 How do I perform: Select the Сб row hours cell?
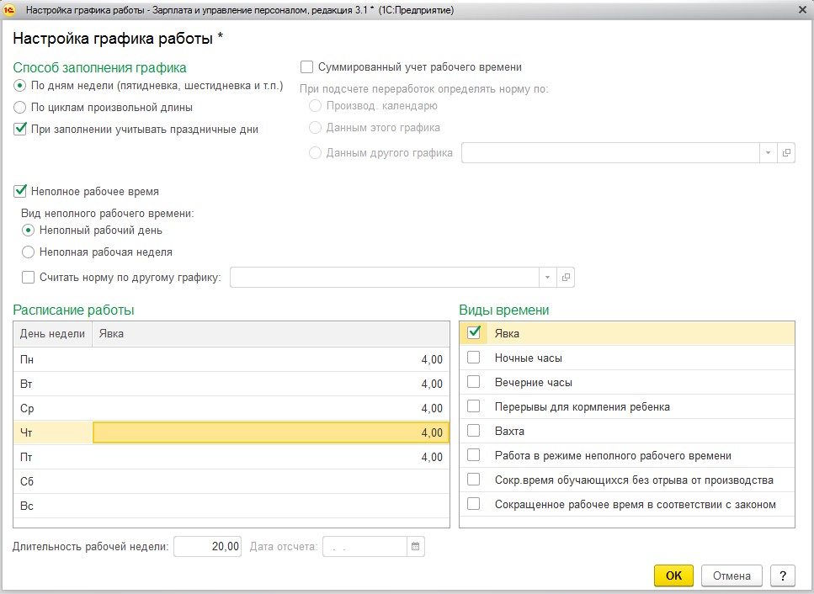271,481
